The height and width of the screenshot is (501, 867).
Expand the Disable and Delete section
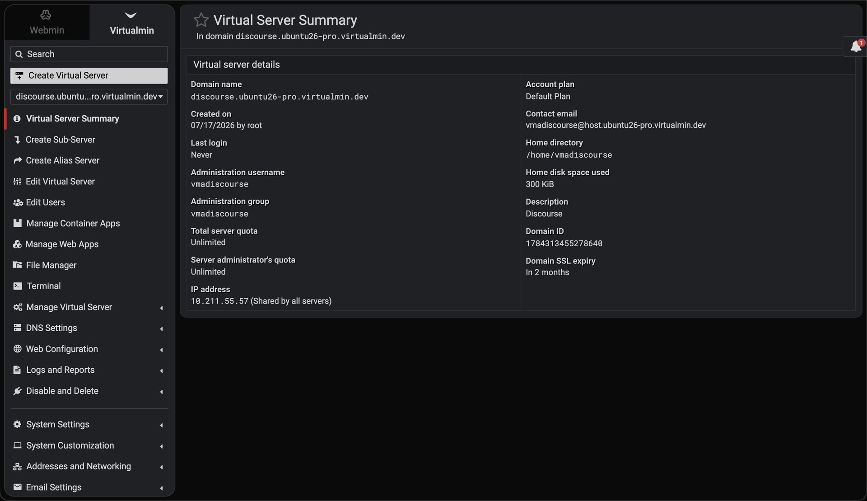[x=89, y=391]
